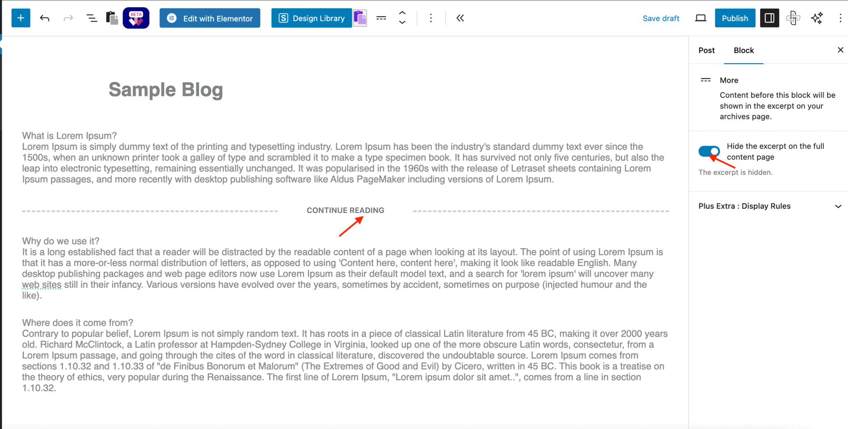Click the Where does it come from paragraph
The image size is (848, 429).
click(344, 355)
